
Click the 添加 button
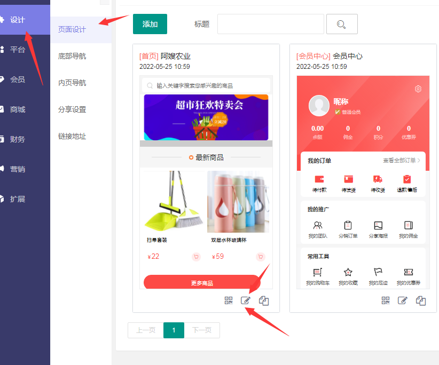point(150,24)
